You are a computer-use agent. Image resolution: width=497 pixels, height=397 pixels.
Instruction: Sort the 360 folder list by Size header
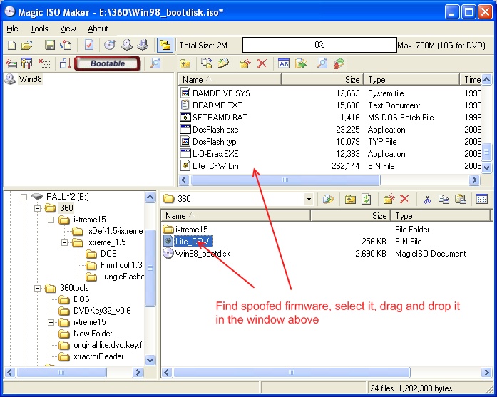[x=350, y=216]
